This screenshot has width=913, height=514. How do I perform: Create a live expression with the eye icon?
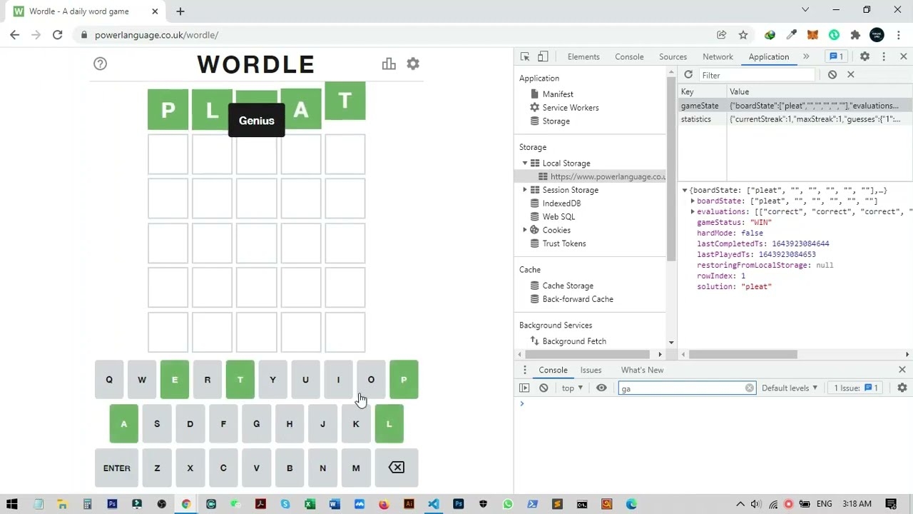pyautogui.click(x=601, y=388)
